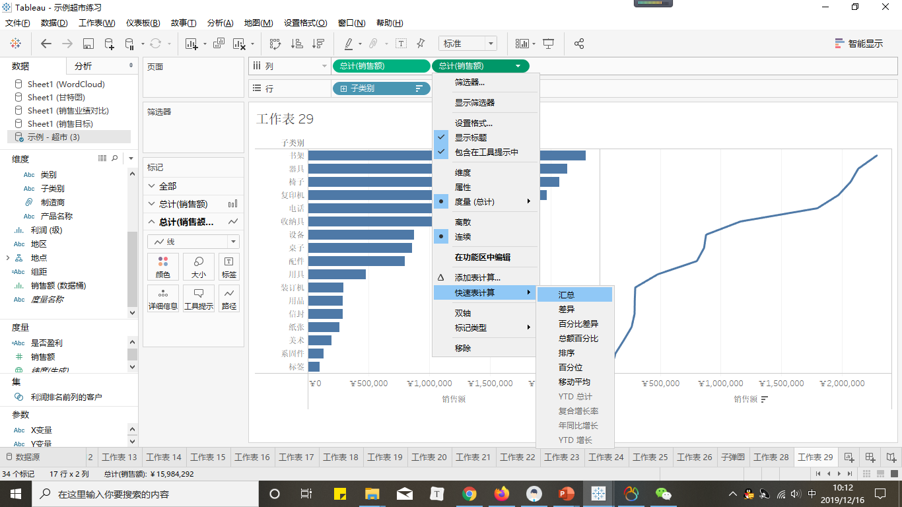Open the Tableau start page icon
Image resolution: width=902 pixels, height=507 pixels.
(x=15, y=44)
